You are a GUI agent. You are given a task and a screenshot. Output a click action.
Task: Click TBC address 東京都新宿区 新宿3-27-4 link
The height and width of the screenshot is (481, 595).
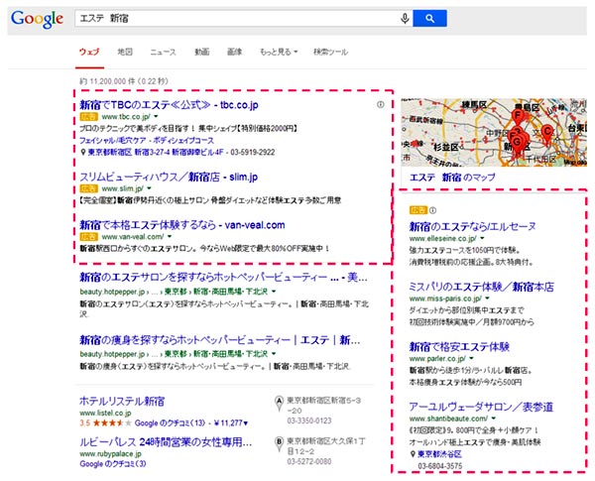pos(156,153)
